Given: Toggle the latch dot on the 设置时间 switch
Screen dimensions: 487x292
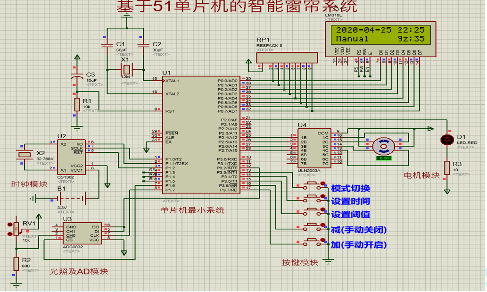Looking at the screenshot, I should [x=323, y=197].
